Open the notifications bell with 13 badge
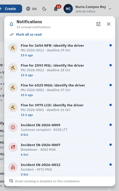Screen dimensions: 119x191 point(56,9)
